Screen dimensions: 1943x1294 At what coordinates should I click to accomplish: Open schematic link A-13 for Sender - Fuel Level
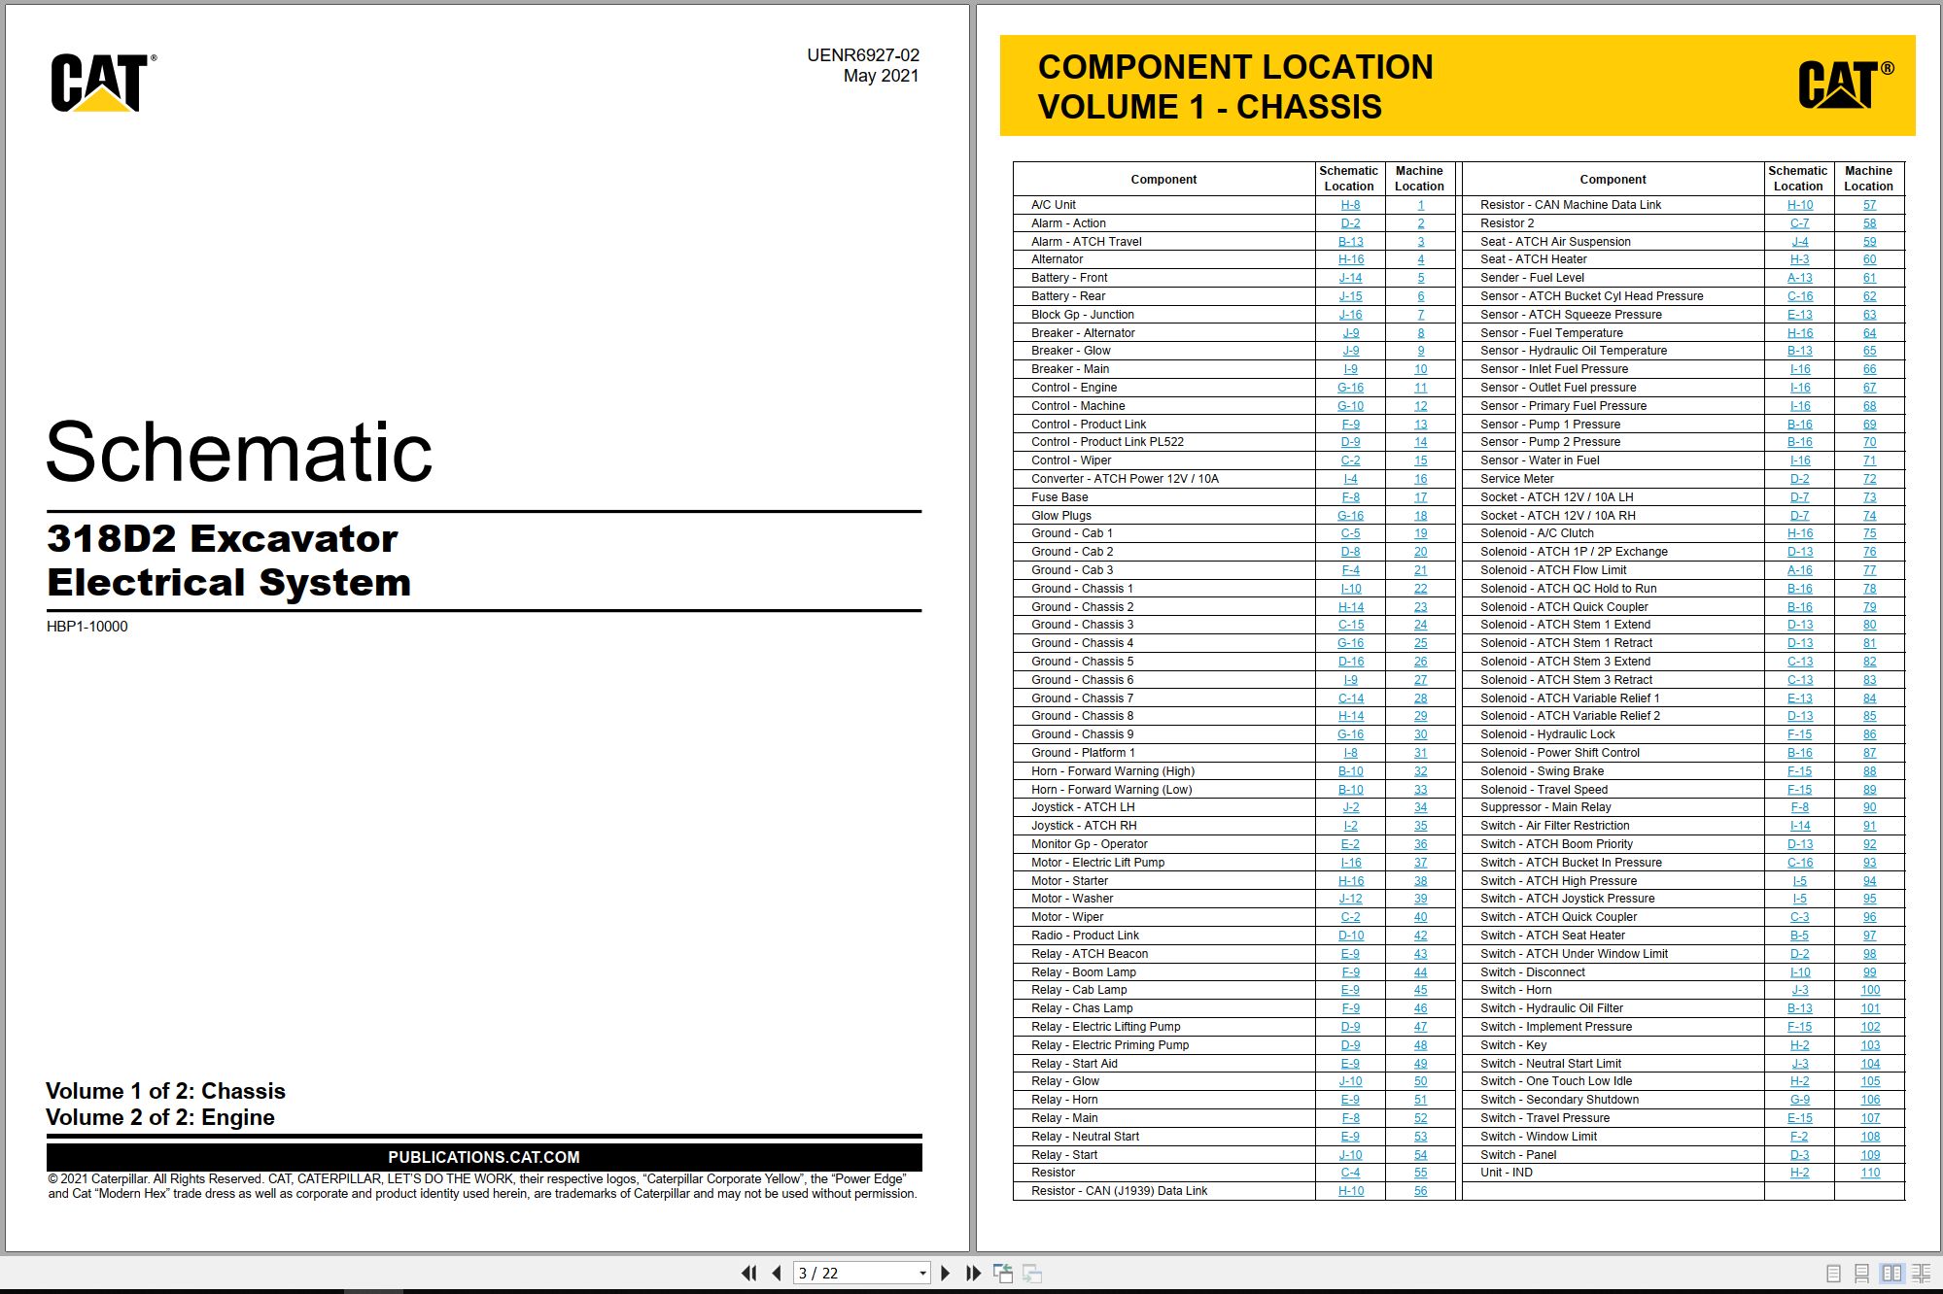coord(1799,278)
